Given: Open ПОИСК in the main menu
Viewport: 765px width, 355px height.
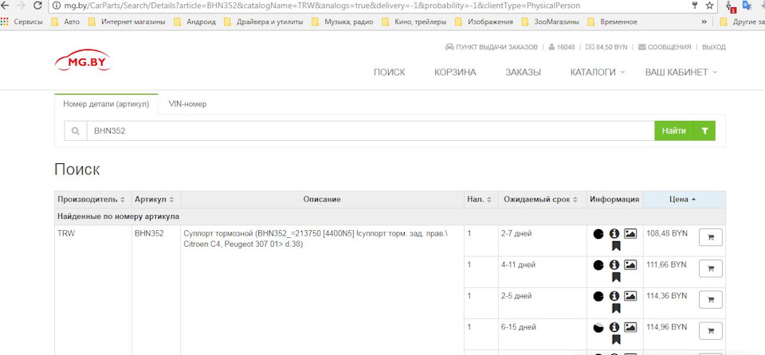Looking at the screenshot, I should (x=390, y=72).
